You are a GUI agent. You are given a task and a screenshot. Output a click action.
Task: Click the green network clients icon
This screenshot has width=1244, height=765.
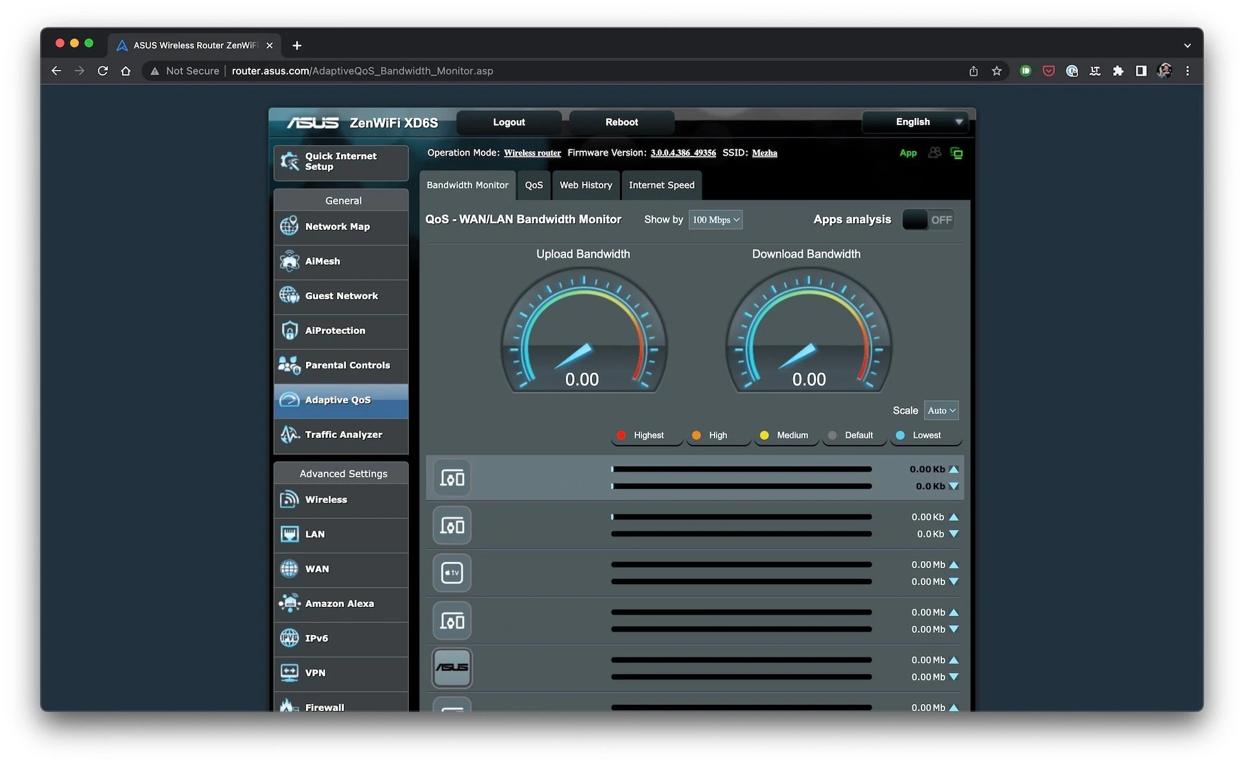click(956, 154)
